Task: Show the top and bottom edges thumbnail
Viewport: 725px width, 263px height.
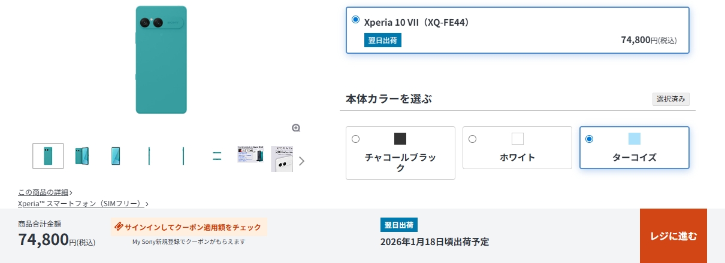Action: click(x=217, y=156)
